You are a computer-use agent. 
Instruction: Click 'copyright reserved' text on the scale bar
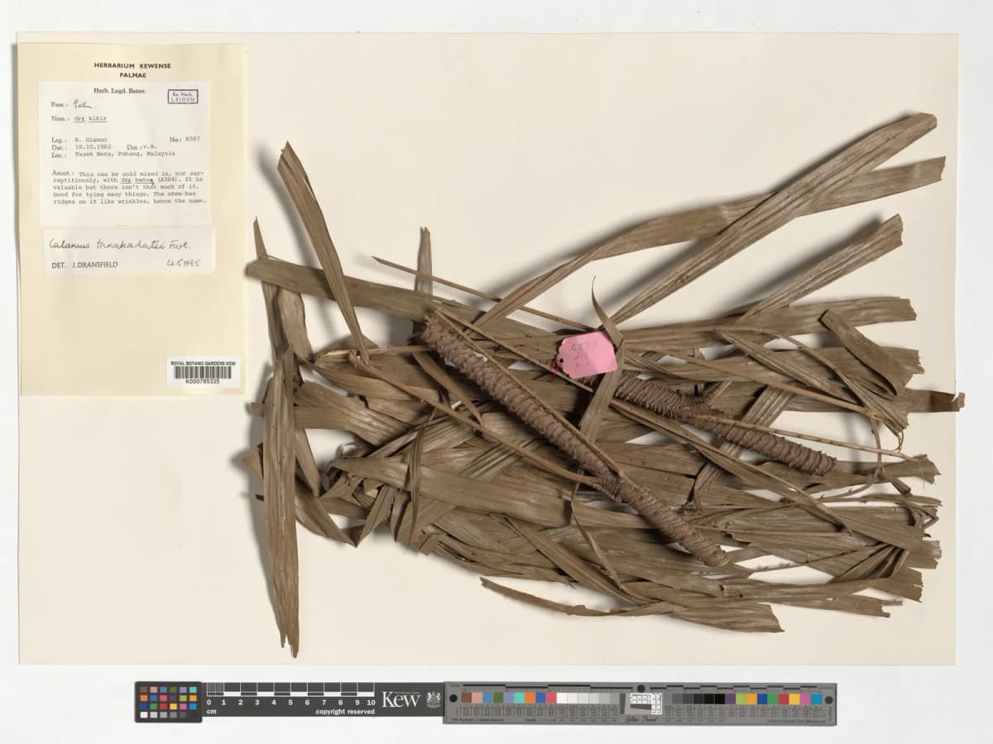[x=345, y=712]
